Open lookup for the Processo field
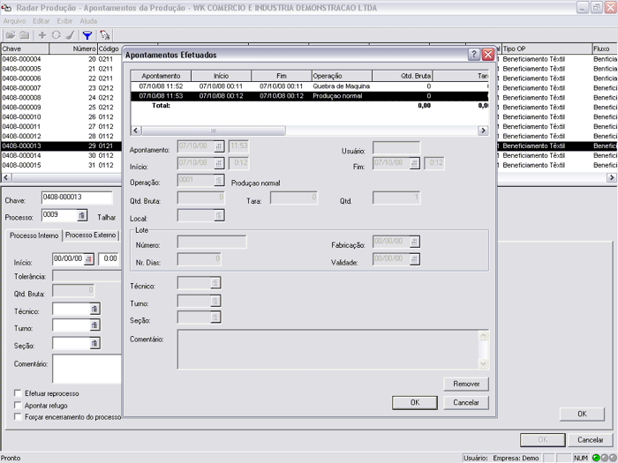The height and width of the screenshot is (463, 618). click(x=82, y=215)
